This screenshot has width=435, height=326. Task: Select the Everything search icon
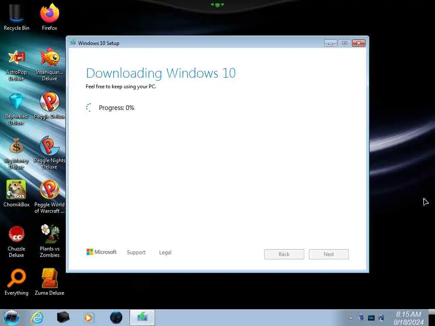pos(17,282)
